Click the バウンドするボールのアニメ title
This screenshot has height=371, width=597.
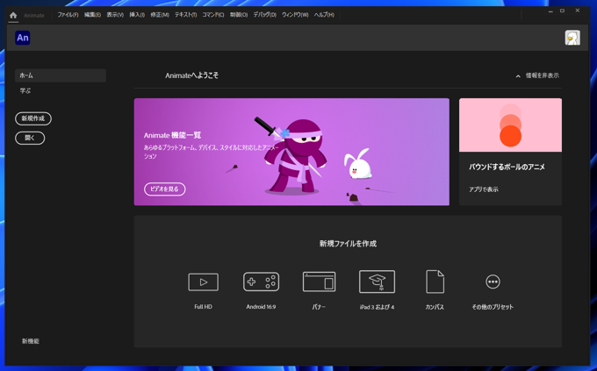click(507, 167)
